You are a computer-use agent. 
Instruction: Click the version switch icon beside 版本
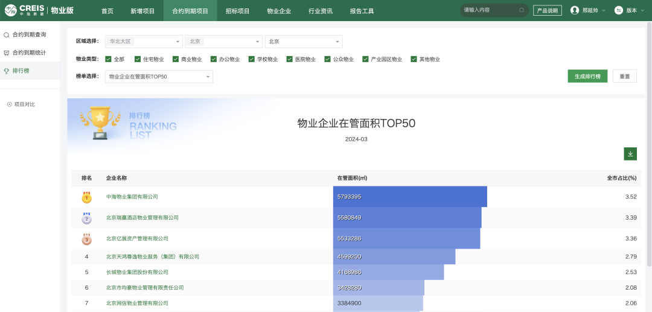click(618, 10)
